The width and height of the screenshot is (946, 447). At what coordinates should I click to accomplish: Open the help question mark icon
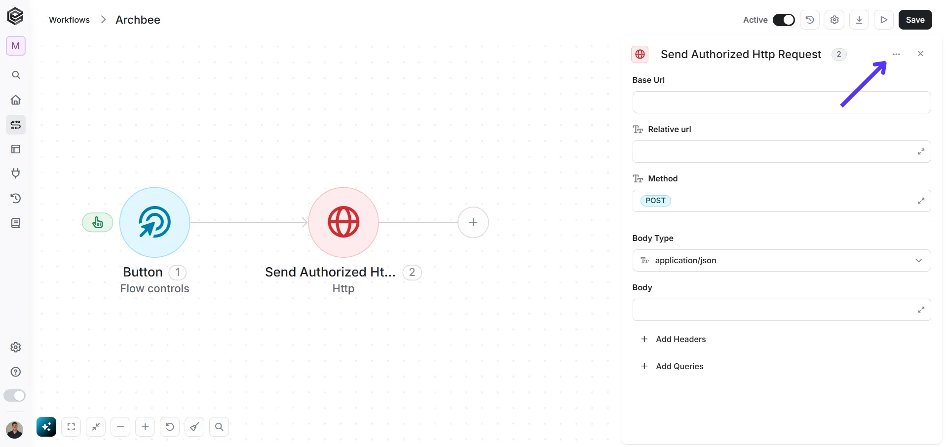16,372
